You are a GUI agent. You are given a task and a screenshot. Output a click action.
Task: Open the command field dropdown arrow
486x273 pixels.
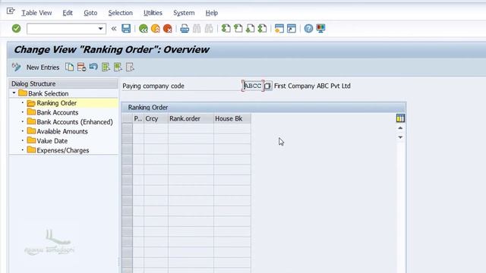100,29
